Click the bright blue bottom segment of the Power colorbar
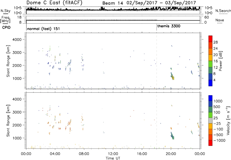 (x=210, y=83)
